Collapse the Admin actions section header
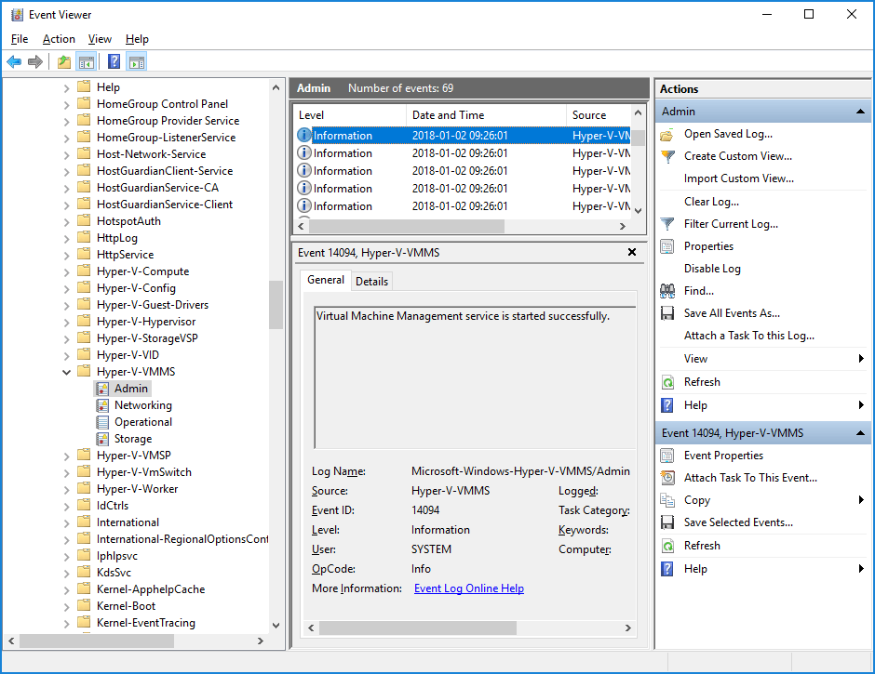The height and width of the screenshot is (674, 875). [x=860, y=112]
